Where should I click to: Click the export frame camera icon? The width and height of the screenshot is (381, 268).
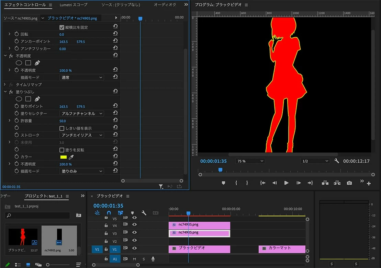click(349, 183)
